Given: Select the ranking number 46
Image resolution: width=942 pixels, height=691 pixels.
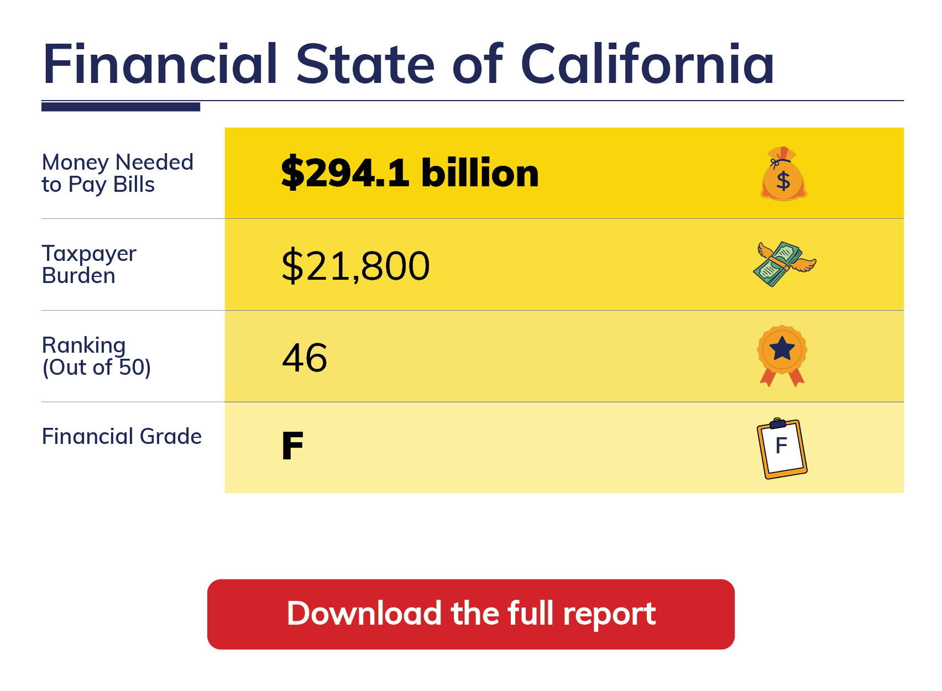Looking at the screenshot, I should pyautogui.click(x=304, y=358).
